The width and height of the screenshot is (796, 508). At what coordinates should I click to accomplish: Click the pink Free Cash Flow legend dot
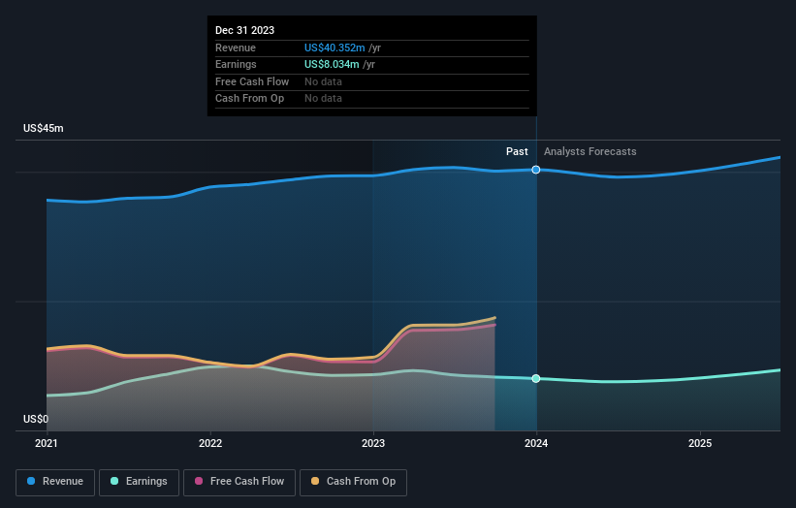[x=199, y=481]
